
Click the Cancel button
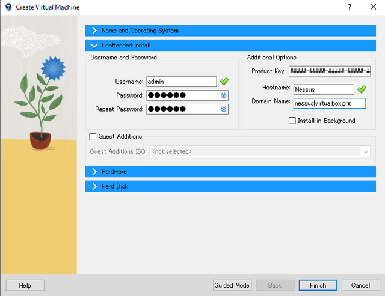coord(361,285)
